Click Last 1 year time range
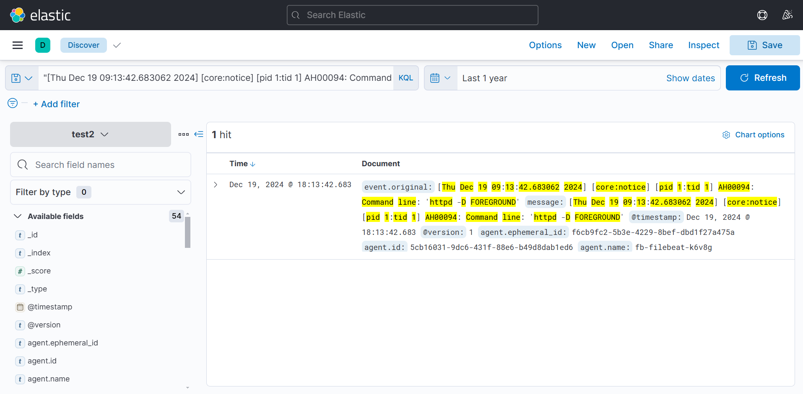Image resolution: width=803 pixels, height=394 pixels. 485,78
